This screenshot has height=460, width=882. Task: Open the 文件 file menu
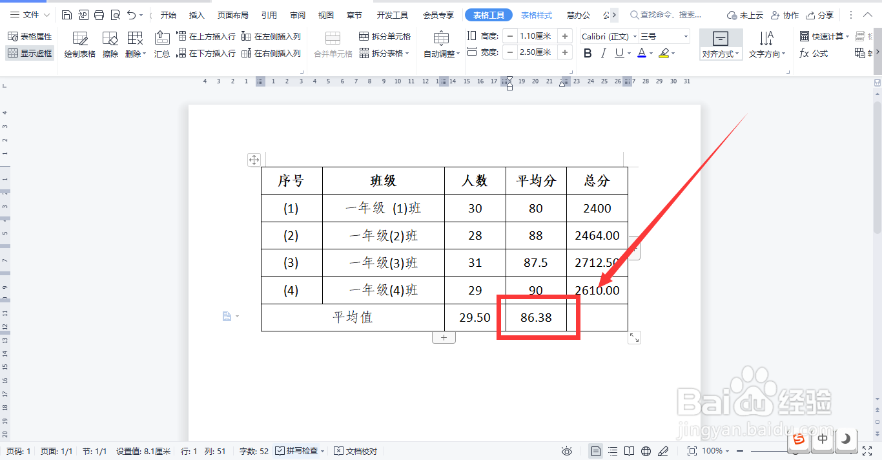30,15
